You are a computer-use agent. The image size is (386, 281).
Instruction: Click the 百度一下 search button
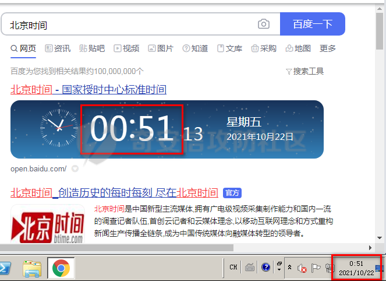tap(313, 24)
